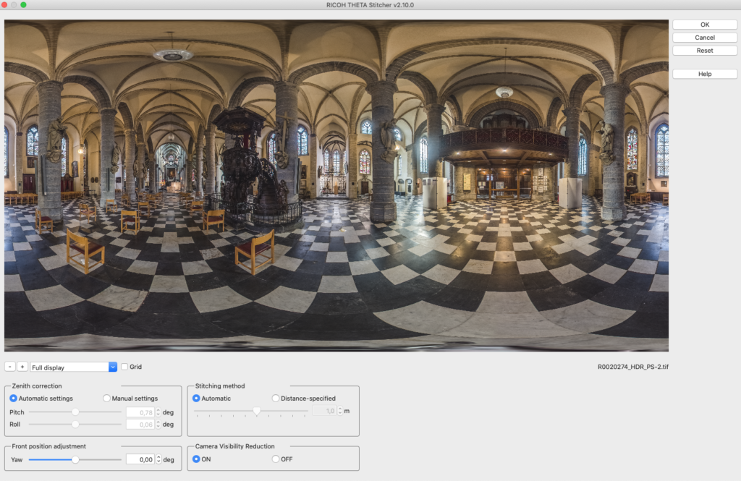Open the Full display dropdown
Screen dimensions: 741x481
[x=74, y=367]
